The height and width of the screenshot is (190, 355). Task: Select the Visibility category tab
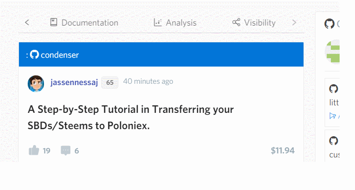click(x=254, y=22)
